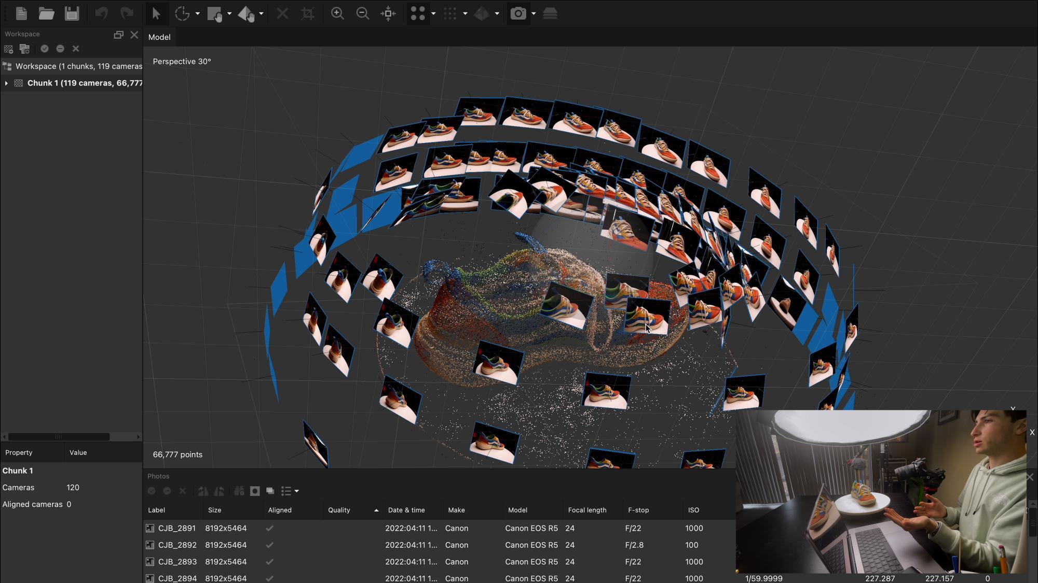Viewport: 1038px width, 583px height.
Task: Select Cameras property row showing 120
Action: pos(72,488)
